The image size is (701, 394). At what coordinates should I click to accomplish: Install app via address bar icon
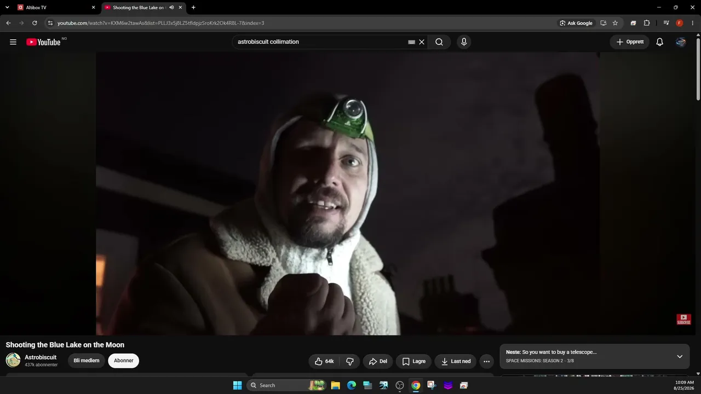603,23
